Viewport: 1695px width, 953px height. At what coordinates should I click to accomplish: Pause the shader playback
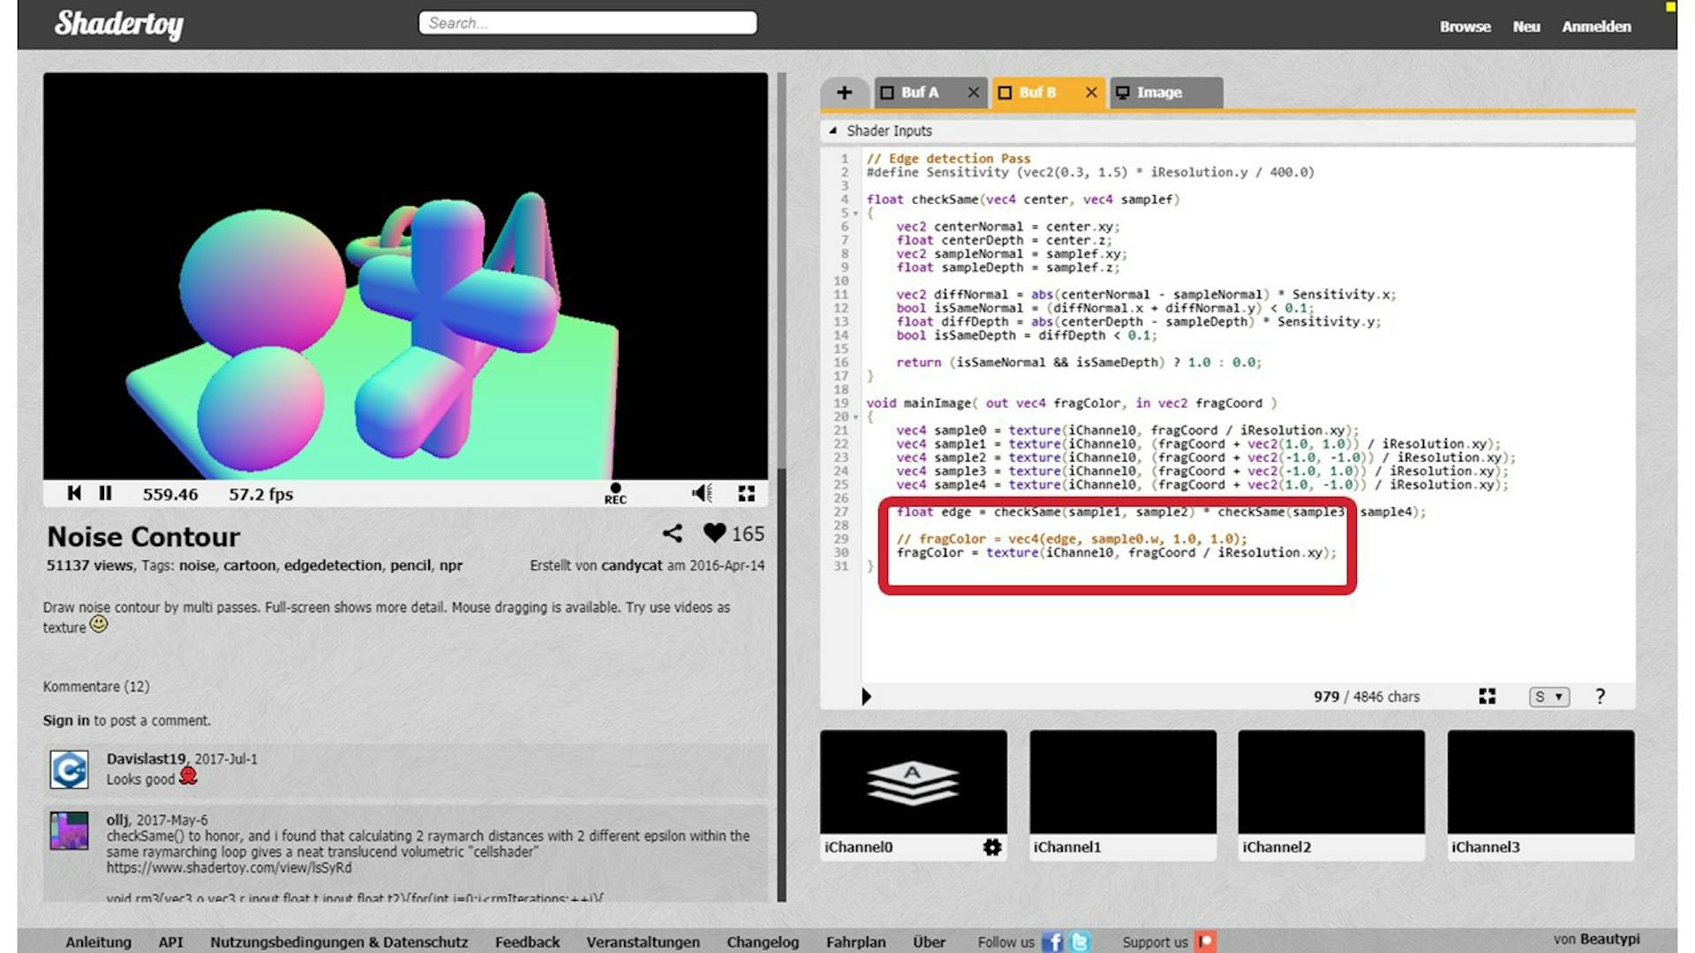tap(105, 493)
